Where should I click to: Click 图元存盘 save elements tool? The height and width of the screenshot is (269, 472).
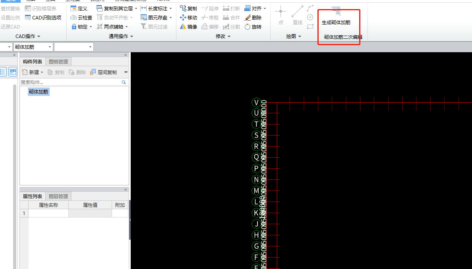point(154,18)
